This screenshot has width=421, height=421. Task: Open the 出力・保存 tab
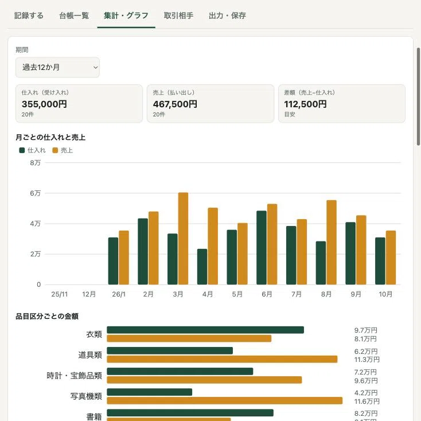point(227,15)
